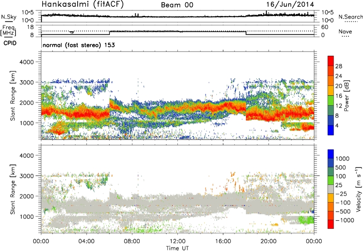Click the '500' Velocity colorbar value
Image resolution: width=363 pixels, height=251 pixels.
pyautogui.click(x=341, y=167)
